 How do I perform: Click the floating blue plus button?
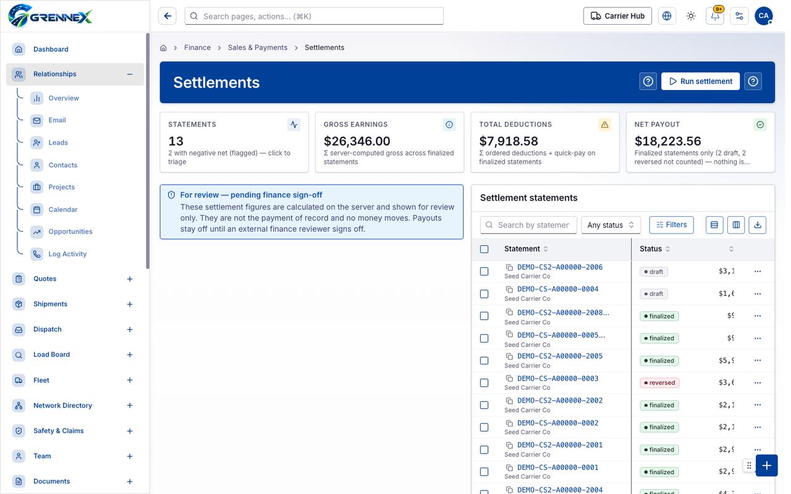766,466
